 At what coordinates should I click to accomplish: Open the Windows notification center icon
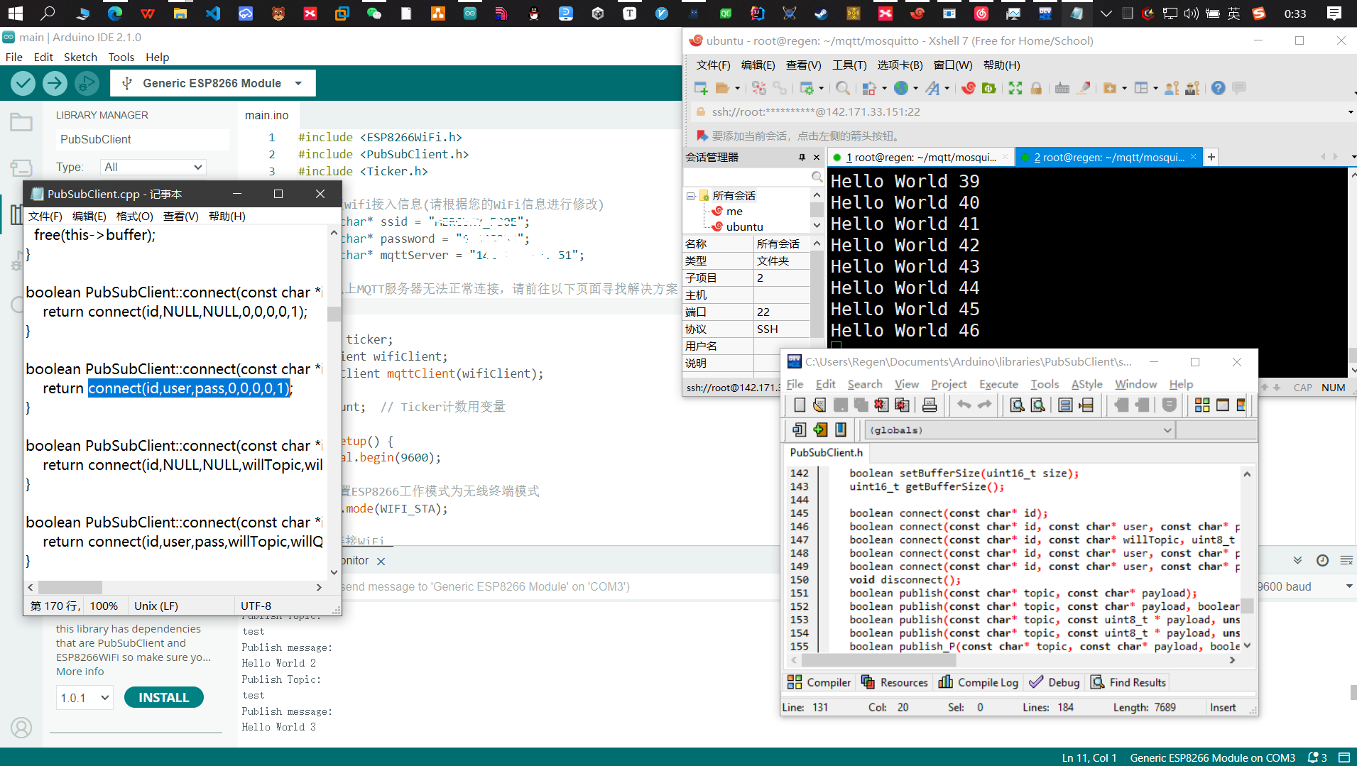[1334, 13]
